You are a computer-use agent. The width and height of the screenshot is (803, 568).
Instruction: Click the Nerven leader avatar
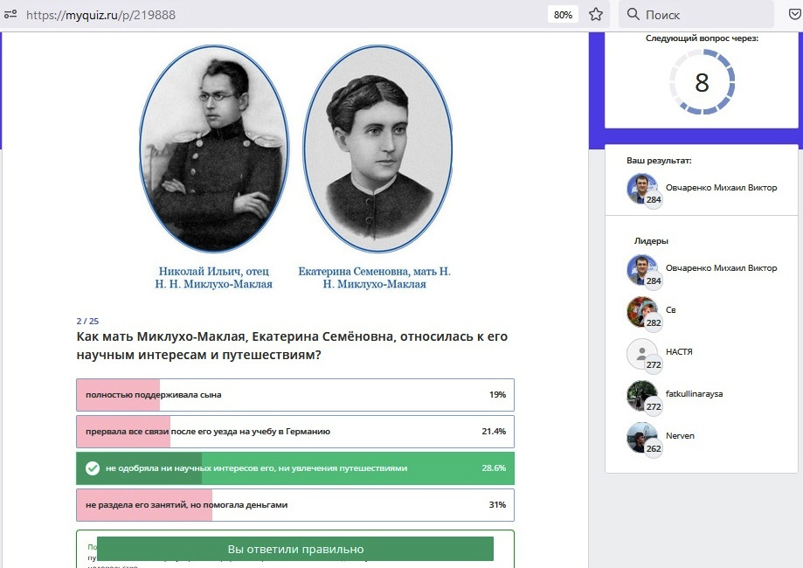642,437
